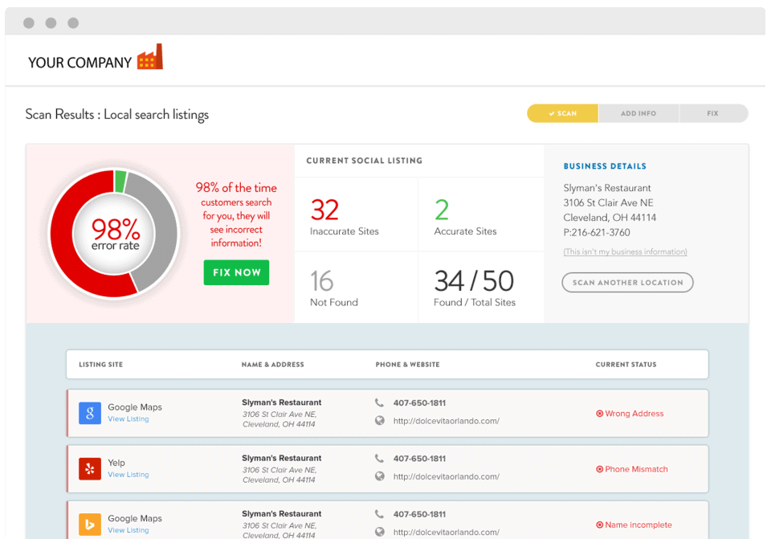Image resolution: width=771 pixels, height=539 pixels.
Task: Click the Current Status column header
Action: (x=626, y=365)
